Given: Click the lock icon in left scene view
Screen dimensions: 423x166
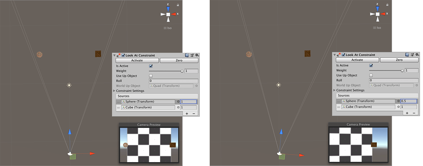Looking at the screenshot, I should (178, 5).
